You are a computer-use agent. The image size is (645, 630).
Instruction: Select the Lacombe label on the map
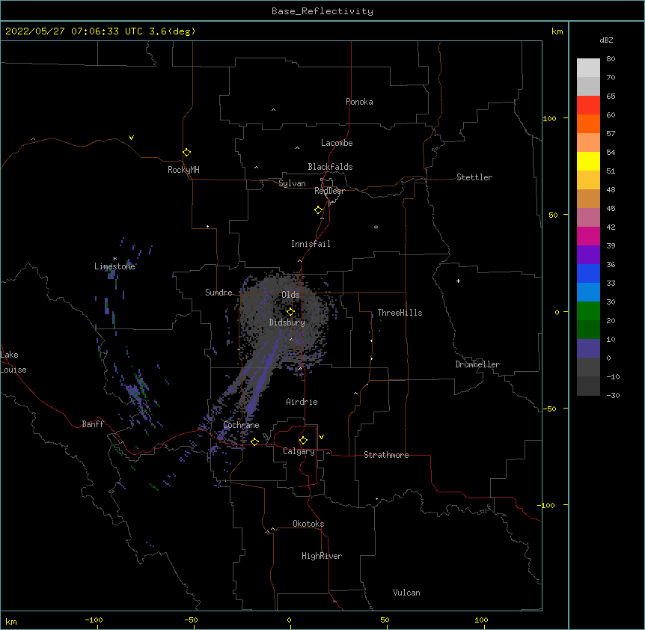[337, 143]
